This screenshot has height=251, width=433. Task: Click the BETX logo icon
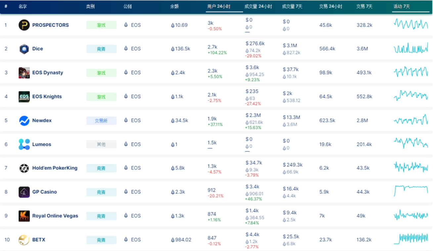pyautogui.click(x=24, y=240)
